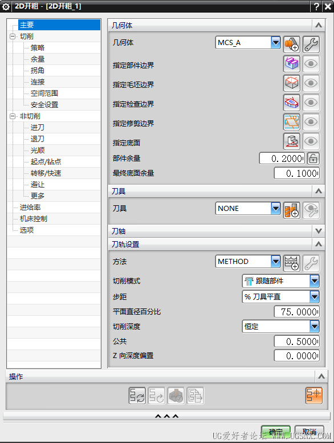Click the specify blank boundary (指定毛坯边界) icon
334x443 pixels.
tap(291, 83)
